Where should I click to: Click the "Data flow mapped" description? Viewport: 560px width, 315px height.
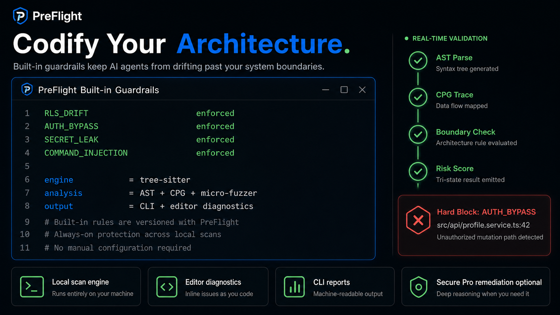coord(462,106)
